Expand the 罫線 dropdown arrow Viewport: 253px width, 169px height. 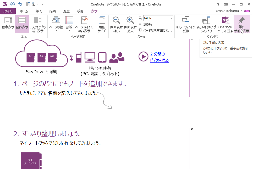tap(69, 31)
